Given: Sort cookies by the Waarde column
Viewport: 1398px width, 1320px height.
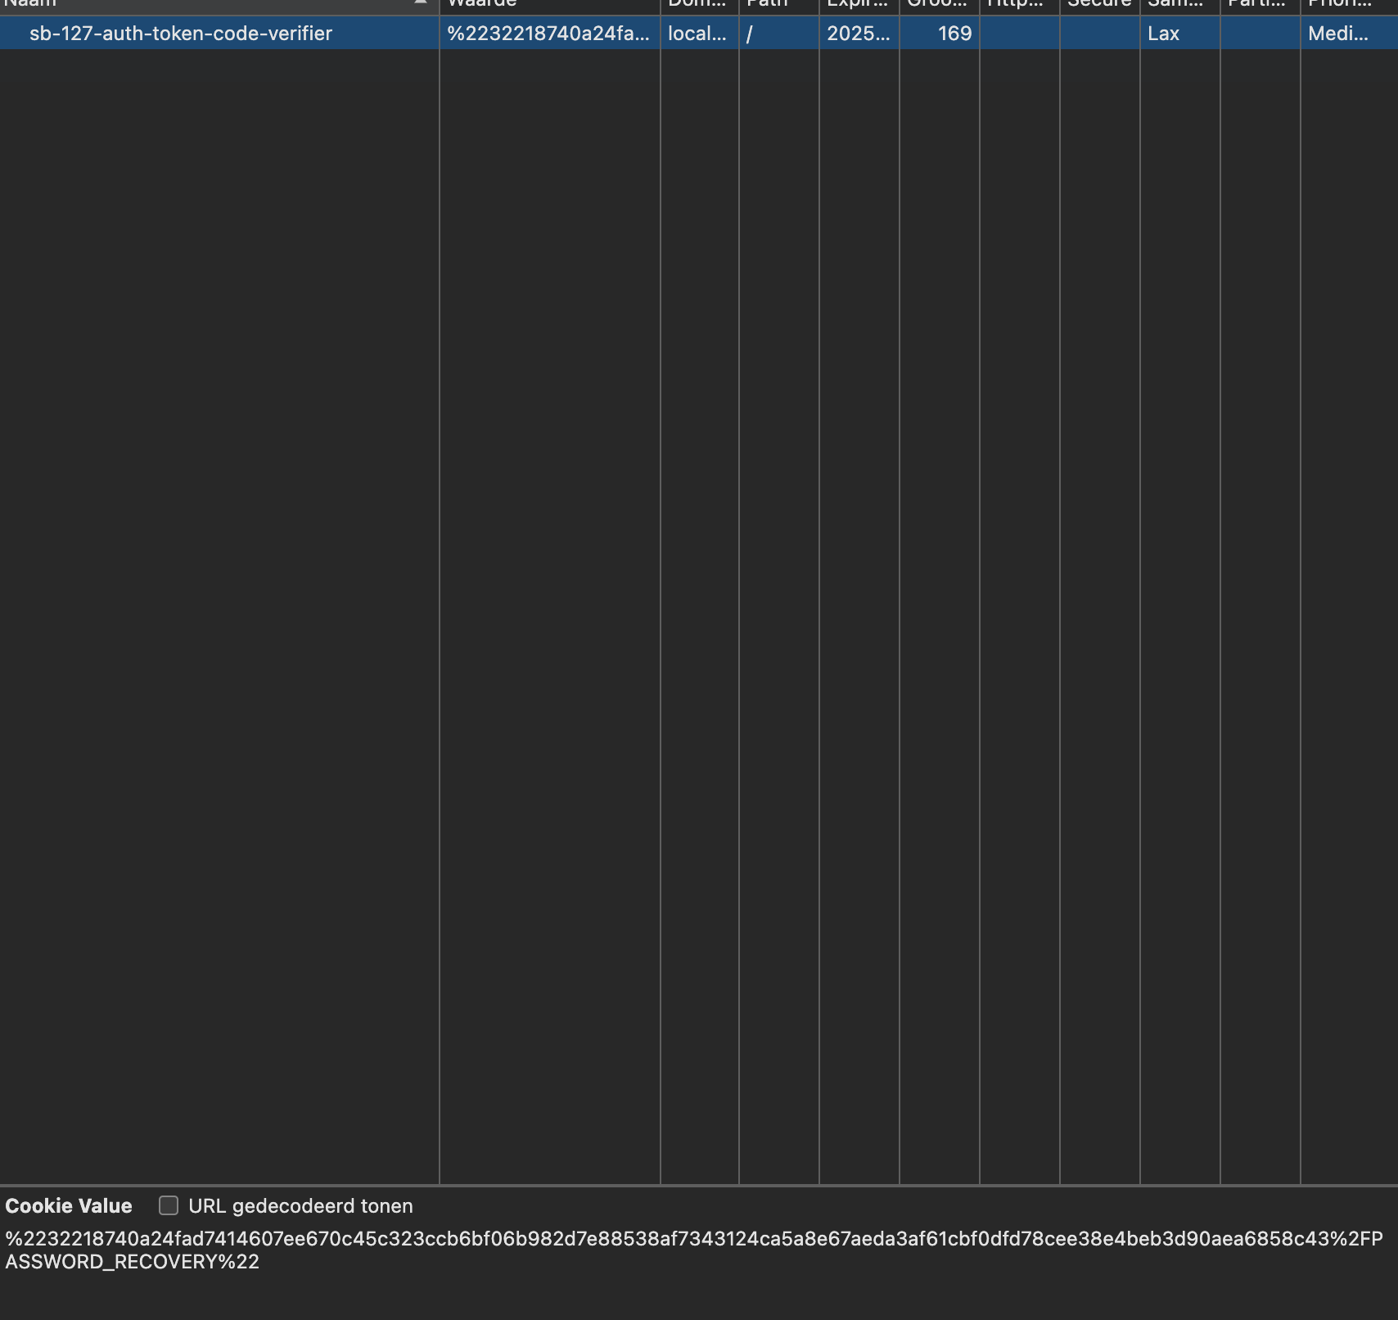Looking at the screenshot, I should (x=548, y=4).
